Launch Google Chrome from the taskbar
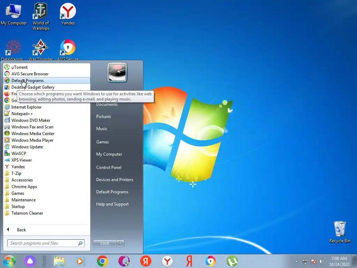This screenshot has height=268, width=357. click(102, 261)
